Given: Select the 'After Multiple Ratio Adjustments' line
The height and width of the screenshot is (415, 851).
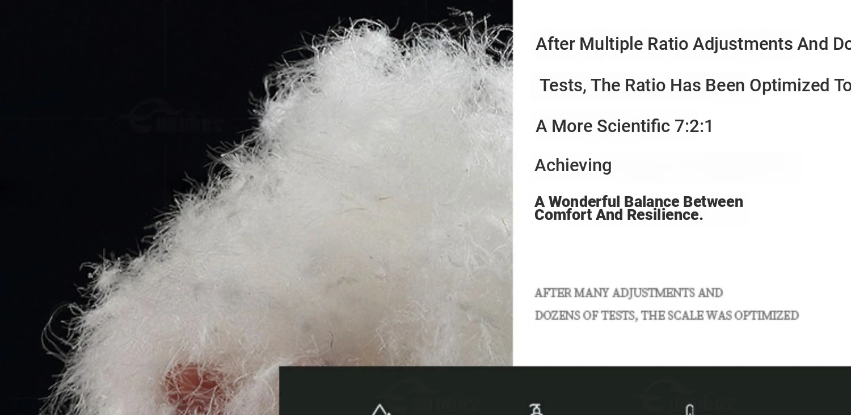Looking at the screenshot, I should 693,44.
